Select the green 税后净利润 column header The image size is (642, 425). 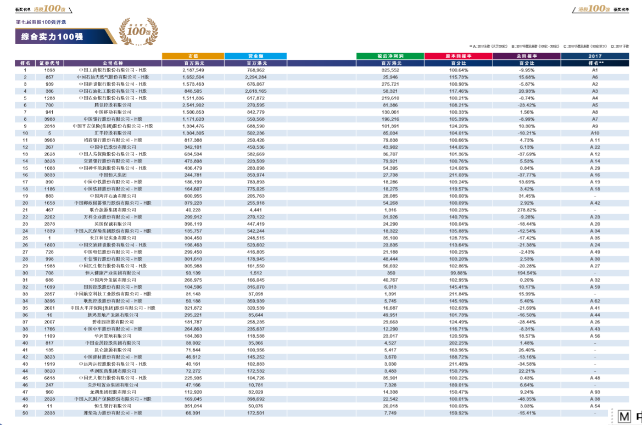(x=390, y=56)
